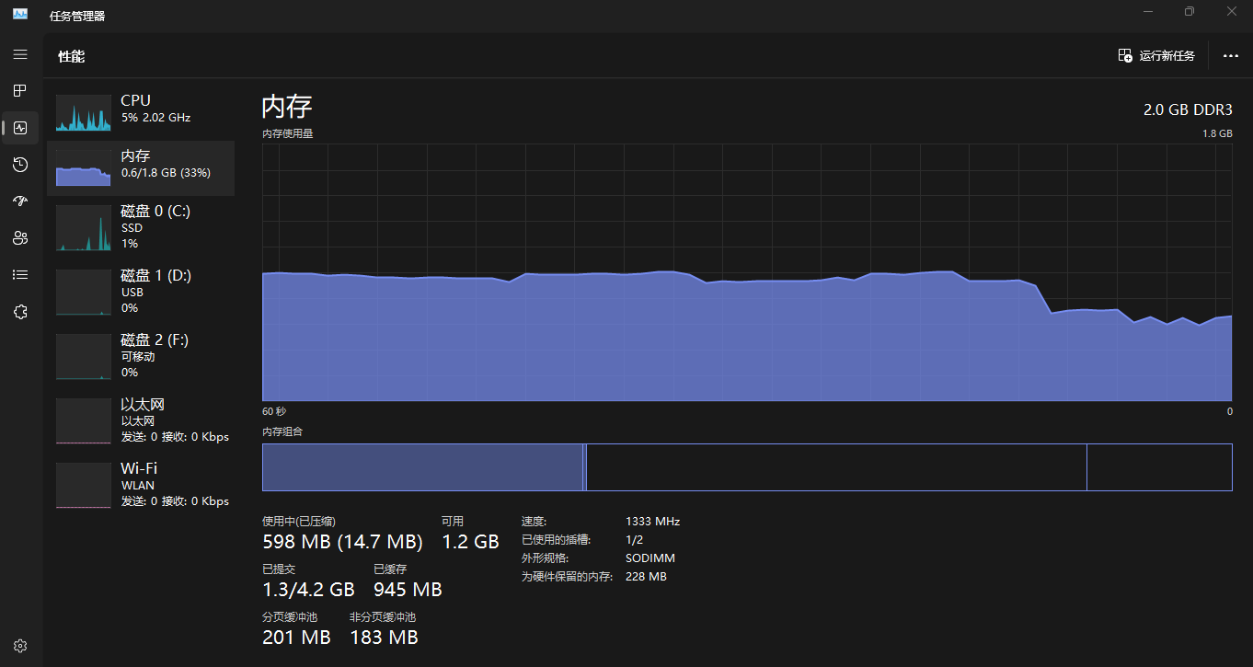
Task: Open Task Manager settings gear
Action: (x=20, y=646)
